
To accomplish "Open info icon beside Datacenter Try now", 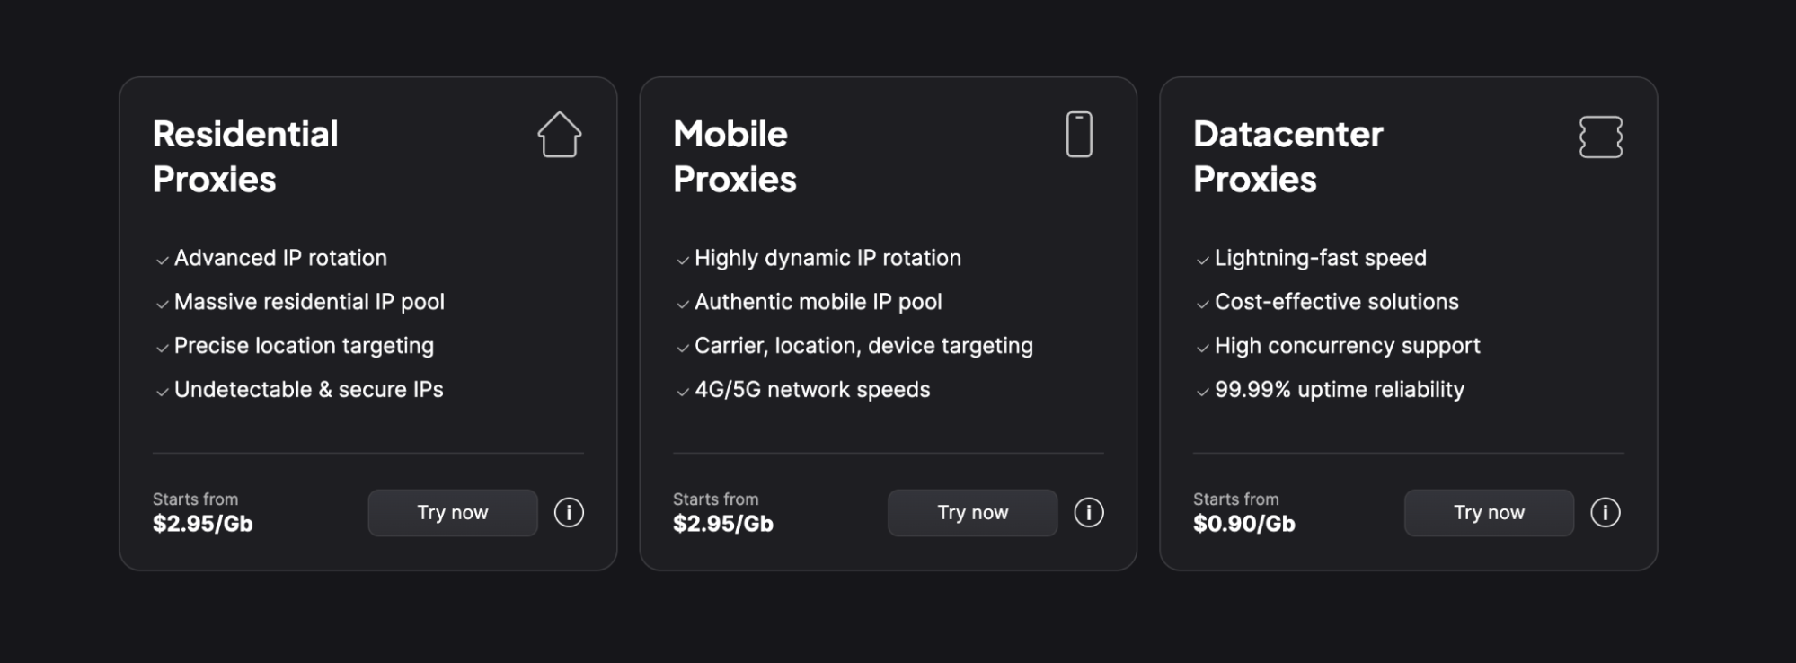I will click(1606, 513).
